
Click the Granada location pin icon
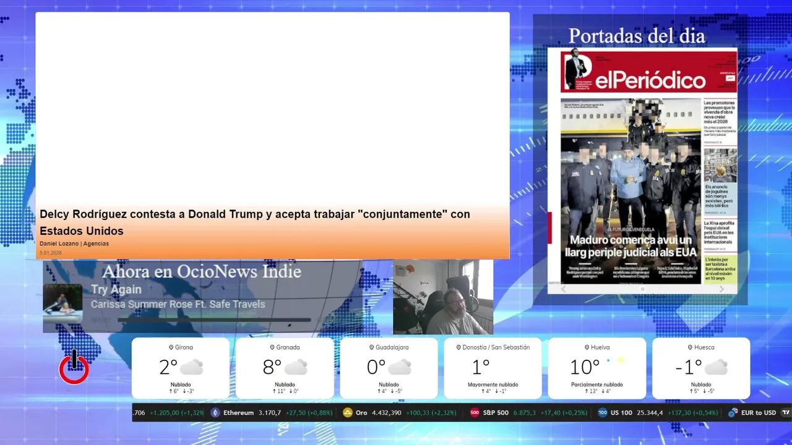tap(272, 347)
